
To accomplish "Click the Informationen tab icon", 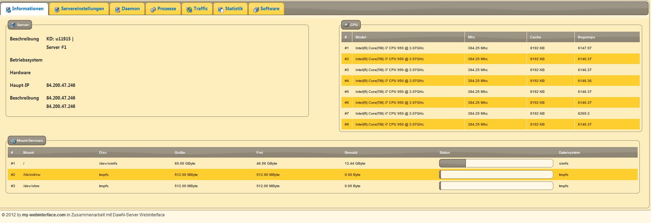I will point(8,9).
